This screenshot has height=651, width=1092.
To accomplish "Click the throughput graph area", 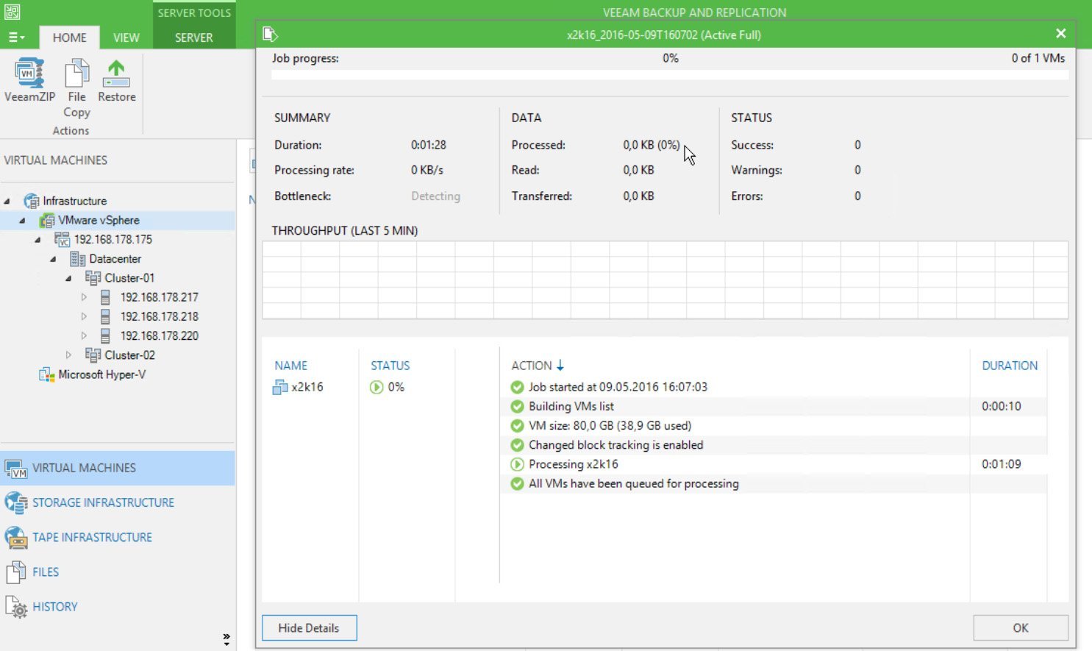I will click(x=665, y=280).
